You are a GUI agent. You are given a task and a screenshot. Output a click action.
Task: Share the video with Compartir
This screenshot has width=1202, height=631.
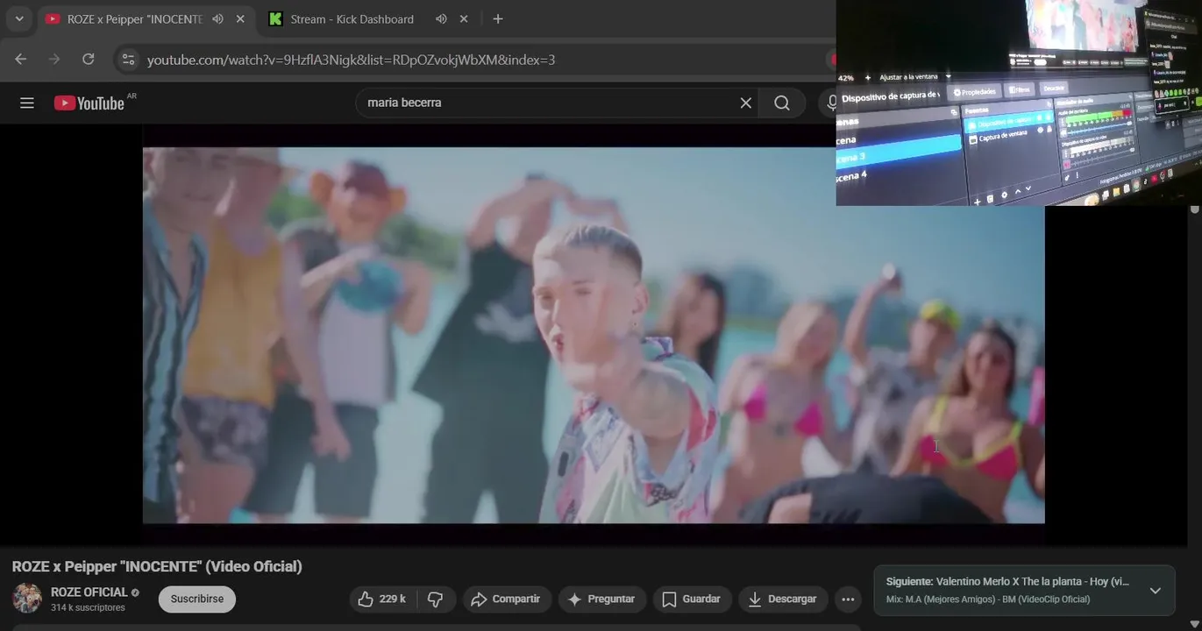click(x=506, y=599)
